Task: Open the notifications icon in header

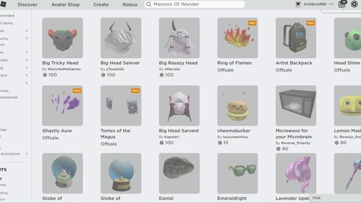Action: (342, 4)
